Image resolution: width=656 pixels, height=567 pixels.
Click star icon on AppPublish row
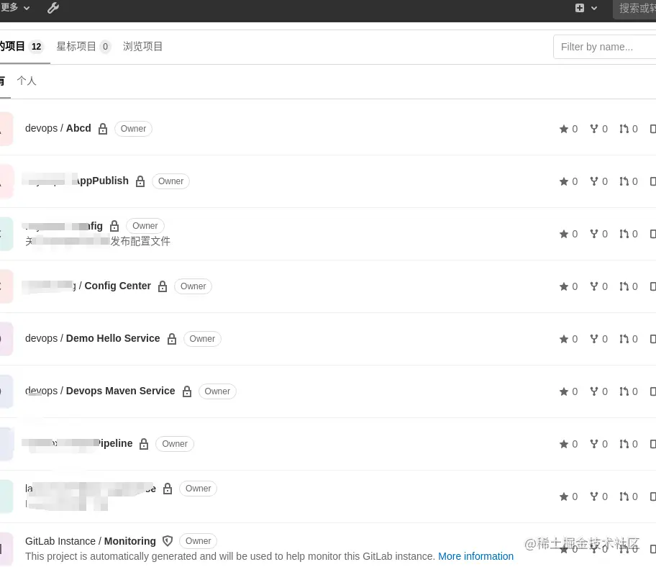coord(564,181)
